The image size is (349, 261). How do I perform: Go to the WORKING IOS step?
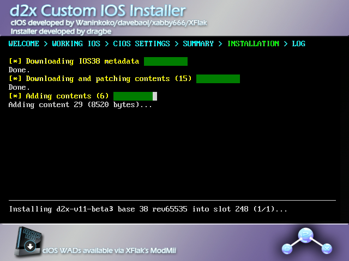tap(76, 43)
